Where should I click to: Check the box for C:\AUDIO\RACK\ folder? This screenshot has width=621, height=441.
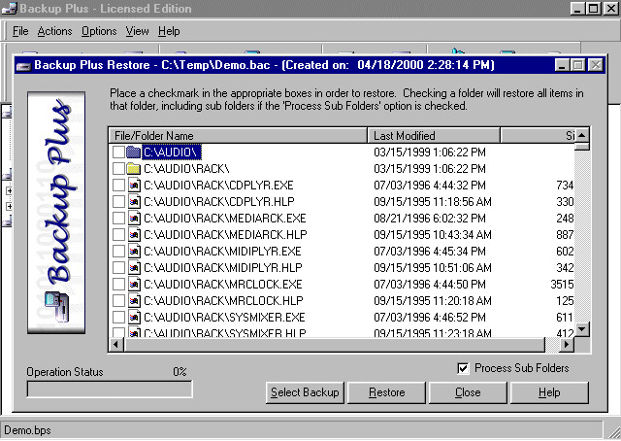pos(118,169)
